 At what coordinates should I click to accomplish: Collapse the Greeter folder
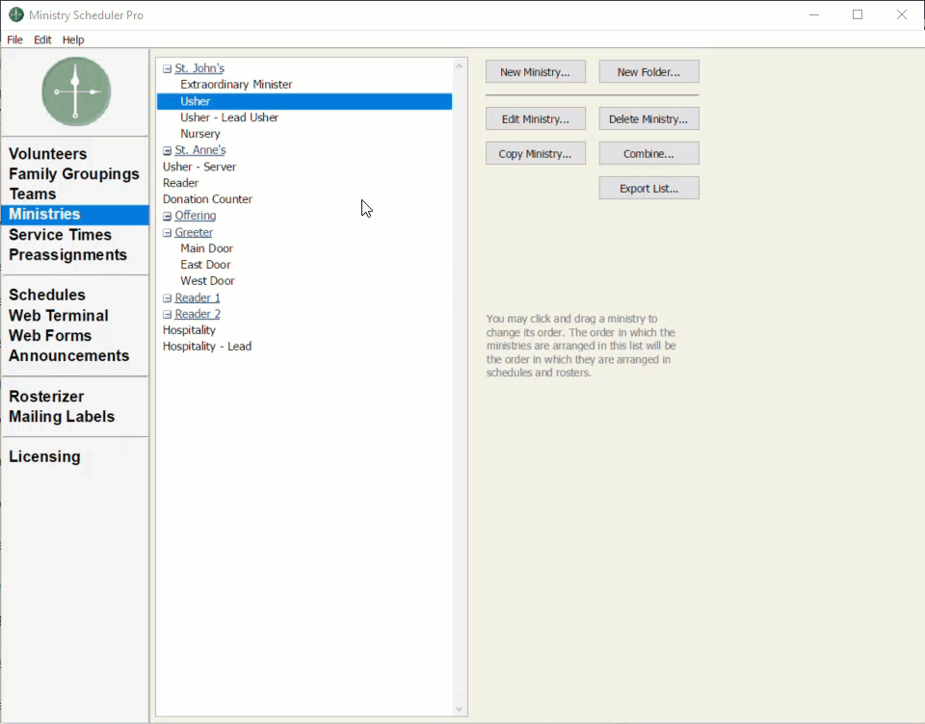pyautogui.click(x=168, y=233)
